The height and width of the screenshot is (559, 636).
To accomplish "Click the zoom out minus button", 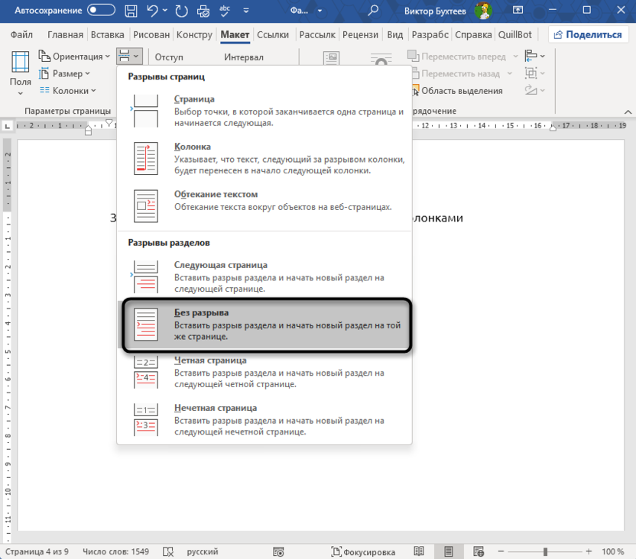I will 501,551.
